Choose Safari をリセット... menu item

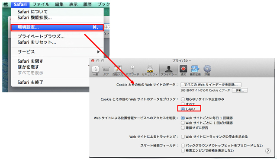click(x=58, y=42)
